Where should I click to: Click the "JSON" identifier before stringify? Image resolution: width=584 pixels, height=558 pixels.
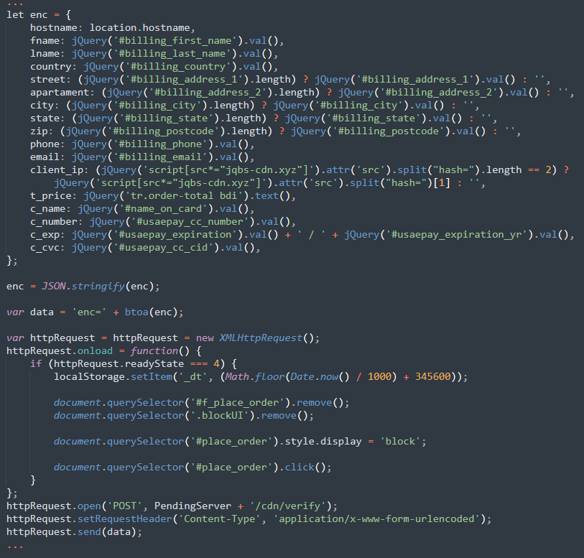pos(54,287)
